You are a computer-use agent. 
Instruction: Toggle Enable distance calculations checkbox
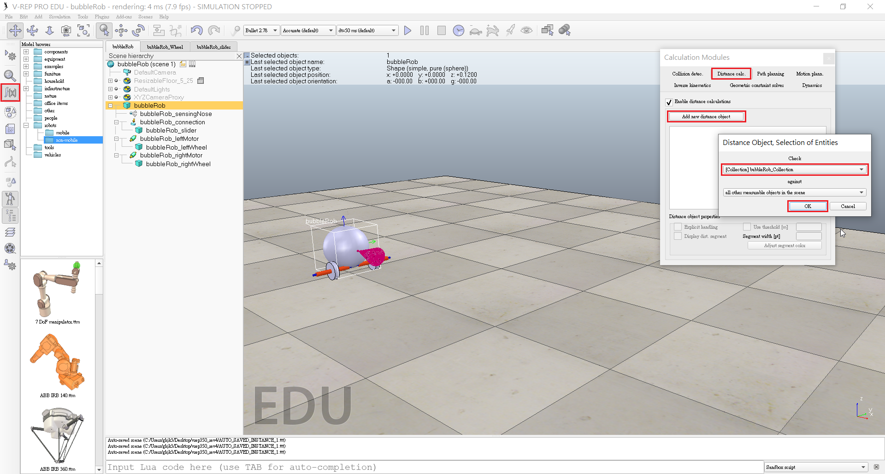click(x=669, y=102)
